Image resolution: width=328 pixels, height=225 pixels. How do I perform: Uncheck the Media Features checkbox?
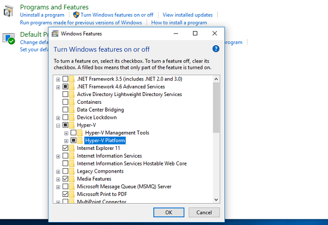pos(65,178)
